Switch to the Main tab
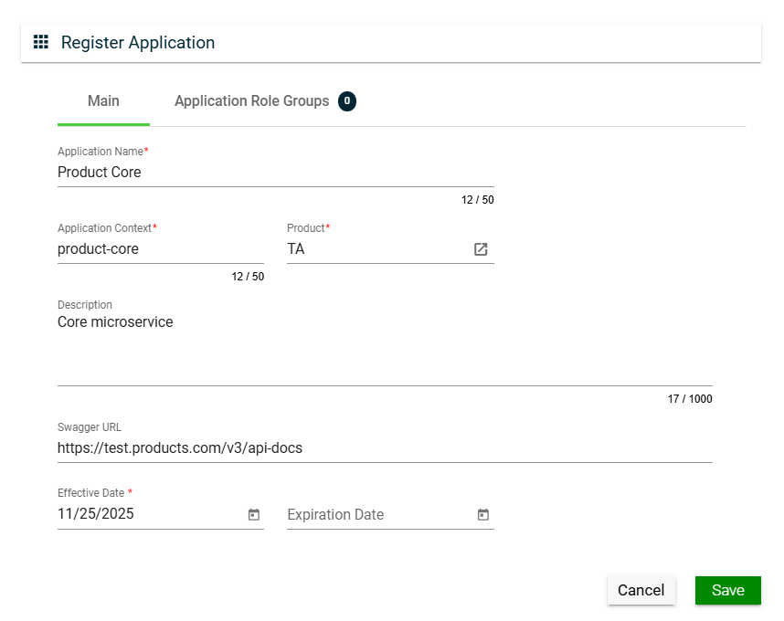The width and height of the screenshot is (784, 621). tap(103, 101)
